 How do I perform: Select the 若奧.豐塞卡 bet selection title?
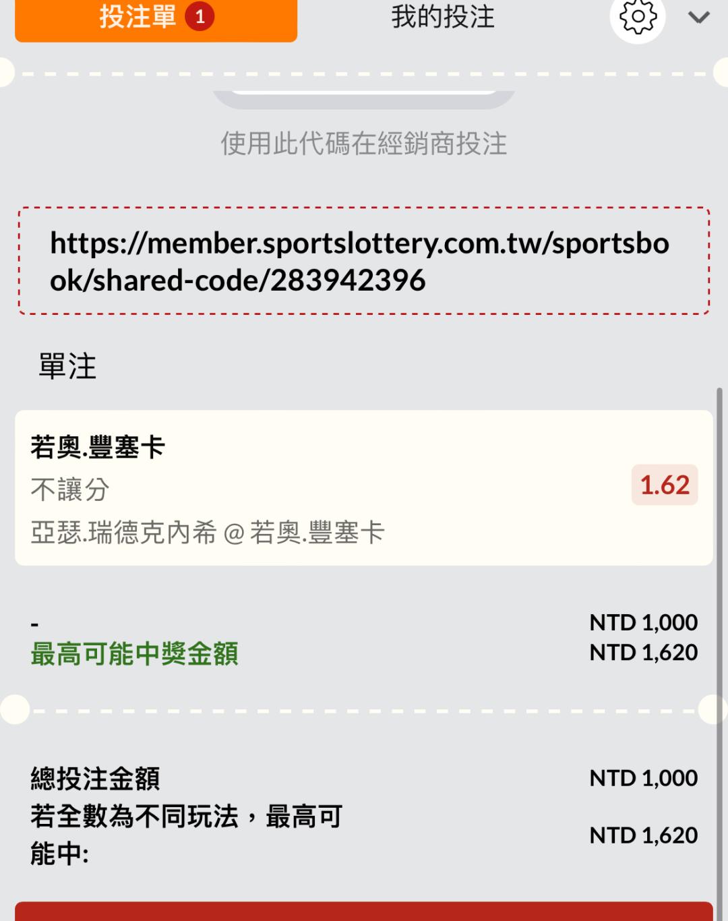coord(98,447)
